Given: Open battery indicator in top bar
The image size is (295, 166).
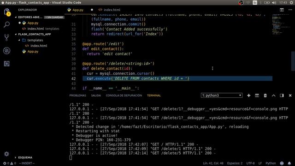Looking at the screenshot, I should pos(267,3).
